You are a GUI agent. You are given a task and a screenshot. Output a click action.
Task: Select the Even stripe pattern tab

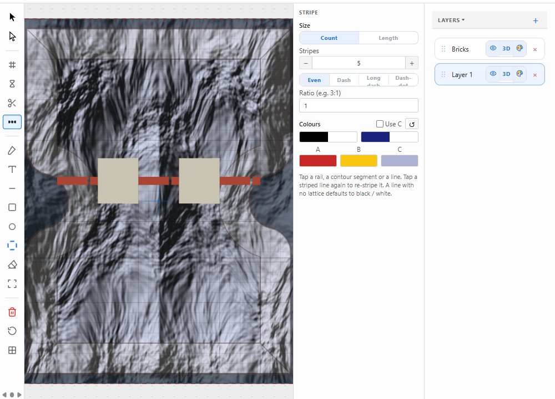[314, 80]
